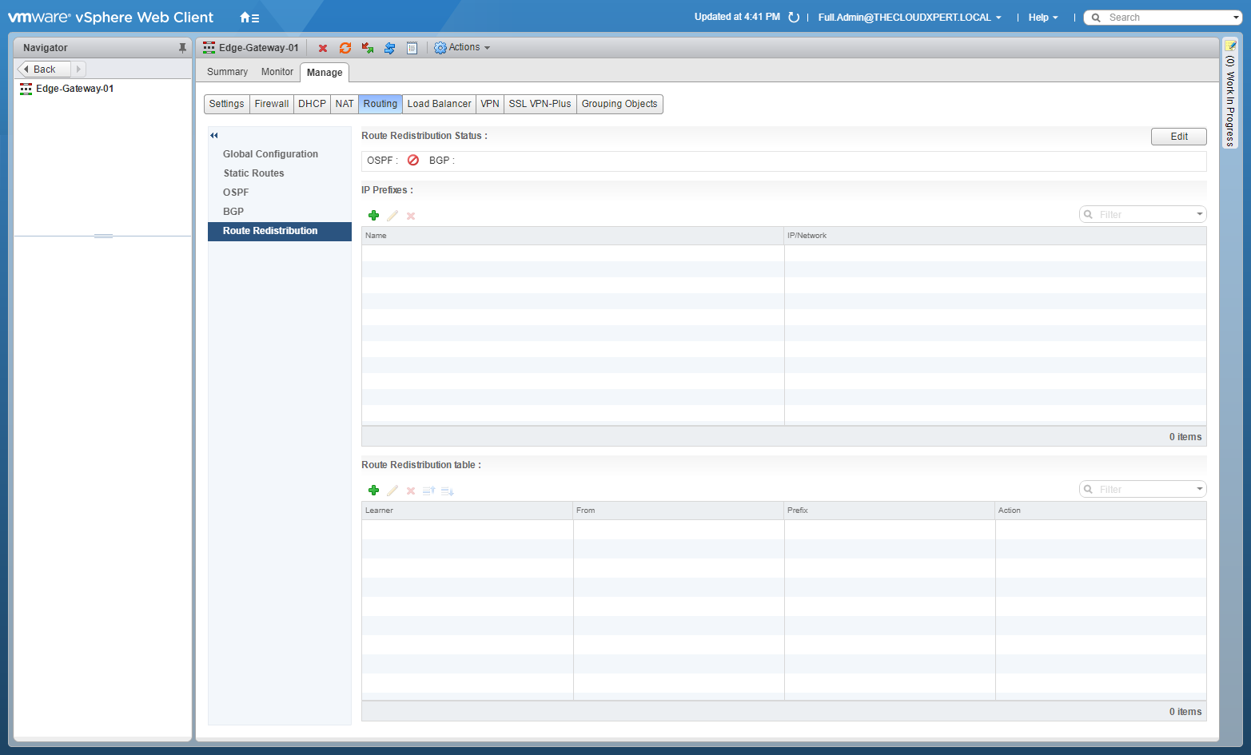Click the blue arrows icon in the toolbar
Viewport: 1251px width, 755px height.
pos(389,49)
